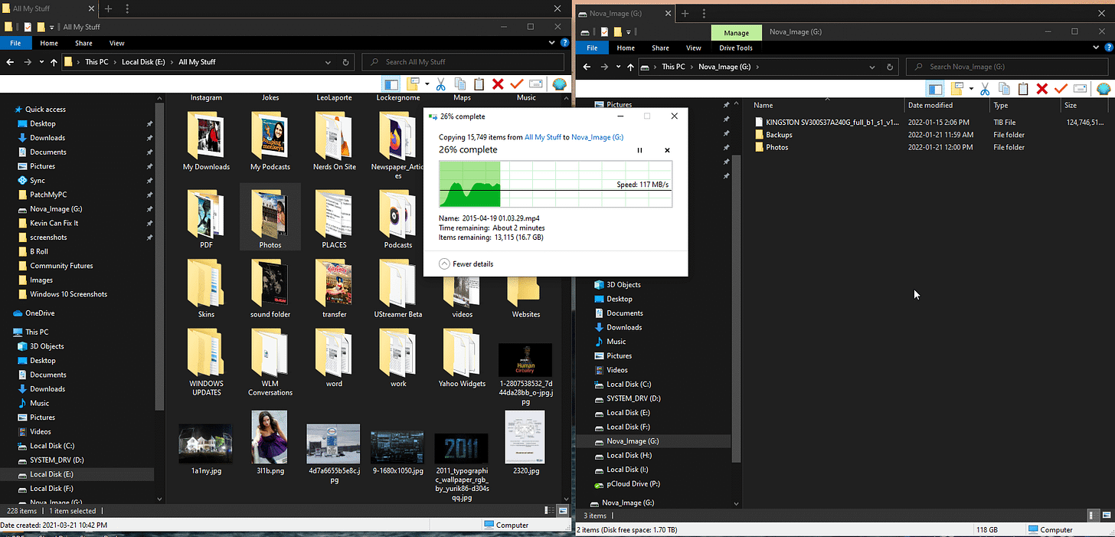The width and height of the screenshot is (1115, 537).
Task: Click Cut scissors icon in All My Stuff toolbar
Action: click(x=441, y=84)
